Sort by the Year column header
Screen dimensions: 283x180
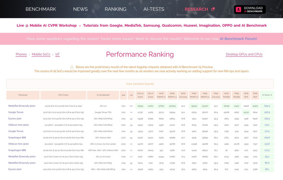(123, 95)
